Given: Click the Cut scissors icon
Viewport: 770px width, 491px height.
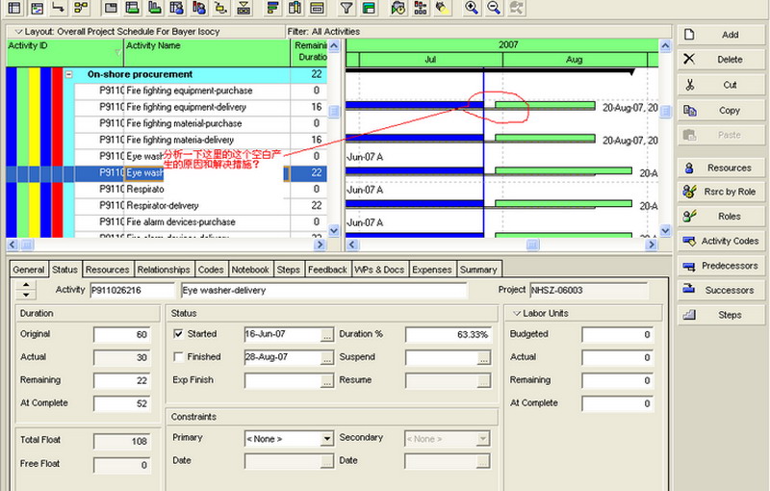Looking at the screenshot, I should (689, 85).
